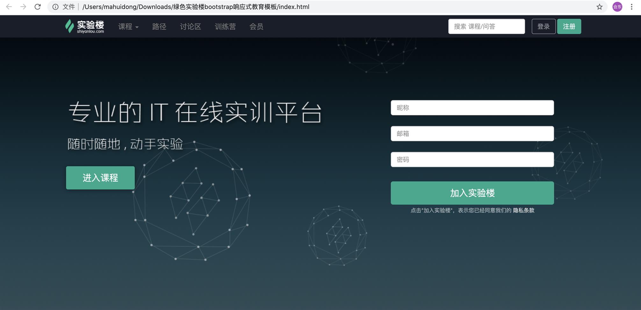This screenshot has width=641, height=310.
Task: Click the browser back arrow icon
Action: (x=9, y=7)
